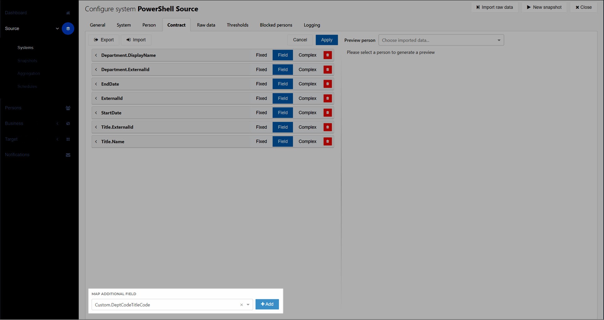Set EndDate mapping to Field
The height and width of the screenshot is (320, 604).
pyautogui.click(x=282, y=84)
